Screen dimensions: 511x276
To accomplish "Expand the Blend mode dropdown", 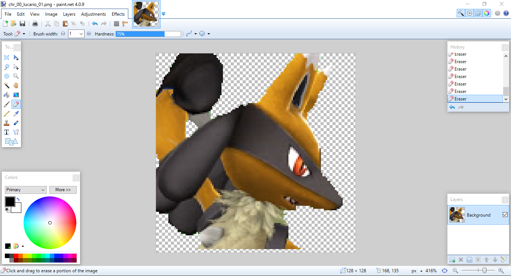I will point(209,34).
